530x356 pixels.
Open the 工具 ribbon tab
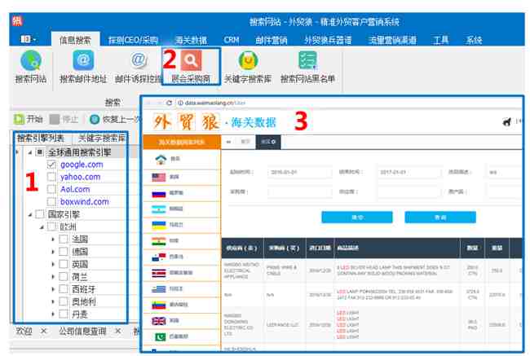(x=441, y=40)
